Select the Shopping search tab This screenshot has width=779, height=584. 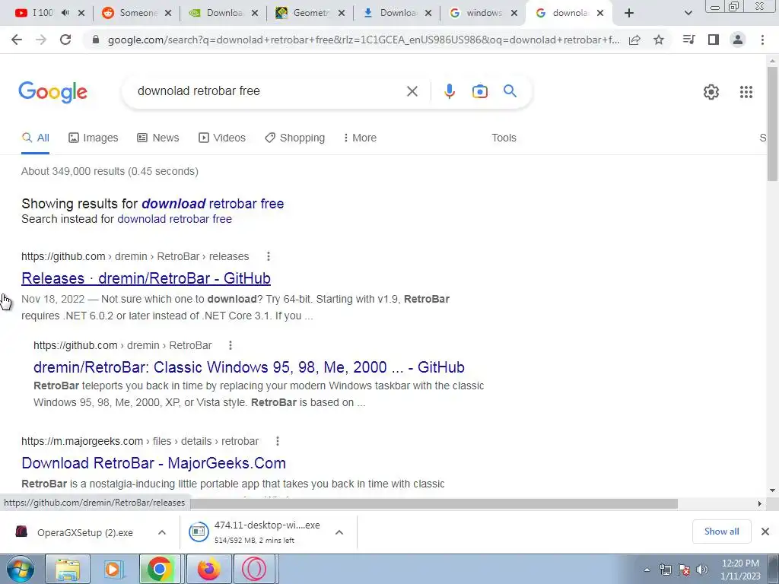294,138
